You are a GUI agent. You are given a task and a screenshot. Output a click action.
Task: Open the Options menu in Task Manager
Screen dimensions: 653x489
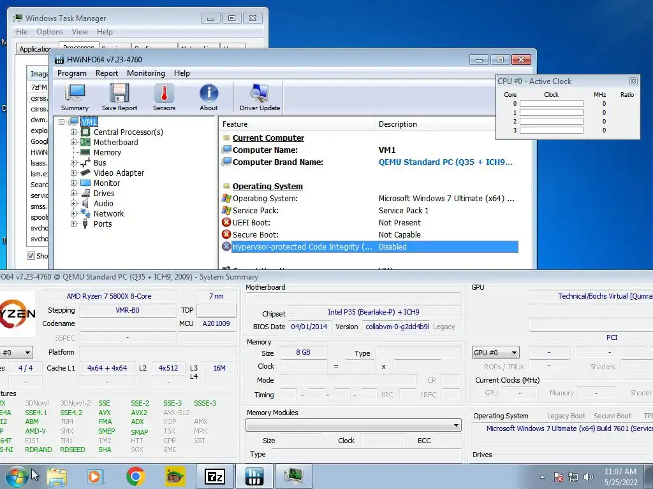[x=50, y=32]
